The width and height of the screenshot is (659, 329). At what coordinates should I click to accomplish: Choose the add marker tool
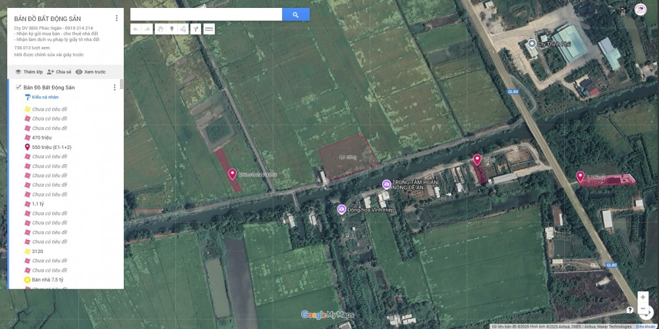click(x=171, y=29)
